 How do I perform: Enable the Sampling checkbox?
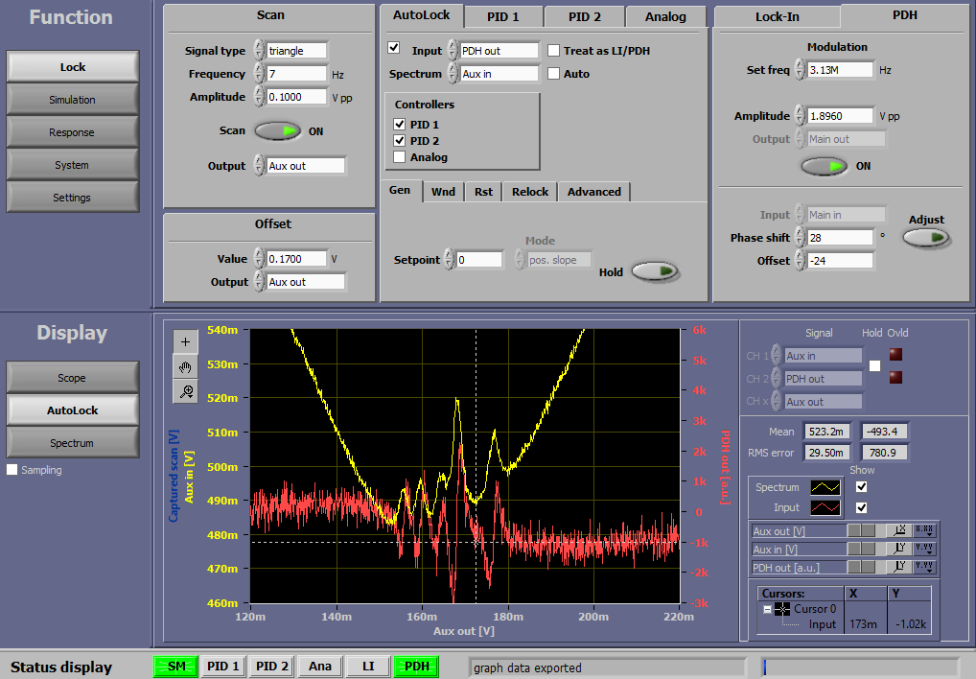coord(12,470)
